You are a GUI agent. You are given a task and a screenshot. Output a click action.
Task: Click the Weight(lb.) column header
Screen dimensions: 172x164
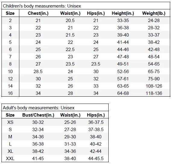pyautogui.click(x=154, y=13)
